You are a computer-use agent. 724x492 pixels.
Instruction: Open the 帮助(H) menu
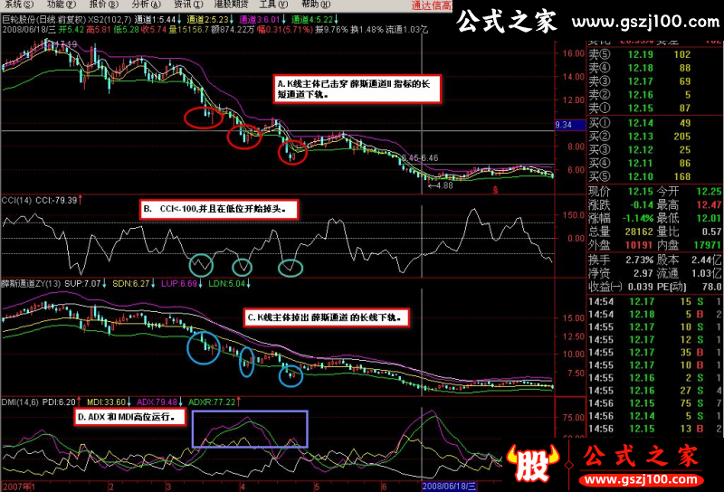point(316,5)
